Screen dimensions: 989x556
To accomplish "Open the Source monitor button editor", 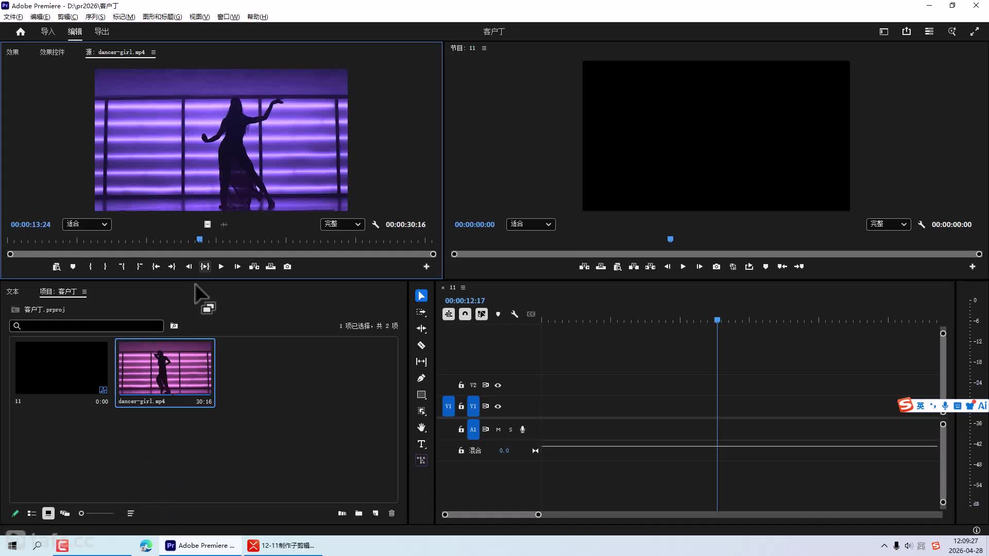I will tap(426, 267).
